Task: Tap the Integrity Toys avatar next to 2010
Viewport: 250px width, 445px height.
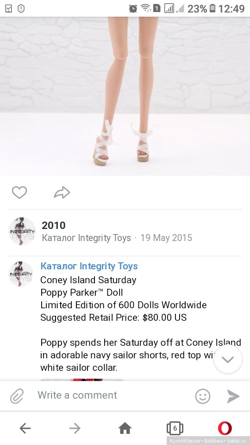Action: 22,231
